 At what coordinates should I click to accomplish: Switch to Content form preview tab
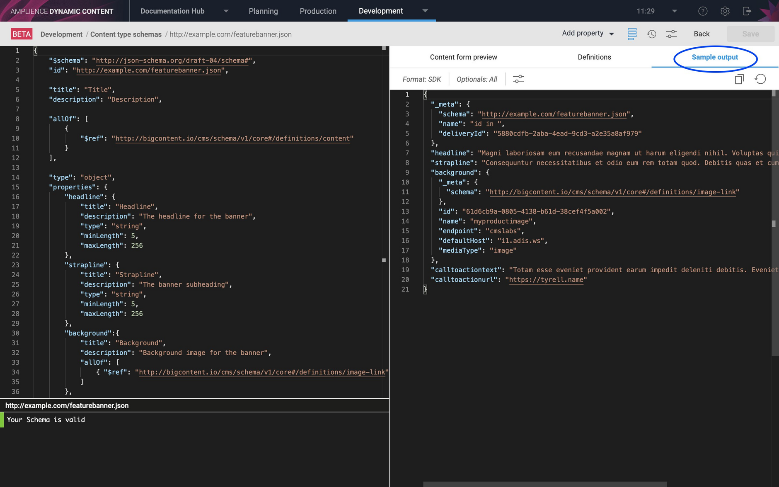(463, 57)
